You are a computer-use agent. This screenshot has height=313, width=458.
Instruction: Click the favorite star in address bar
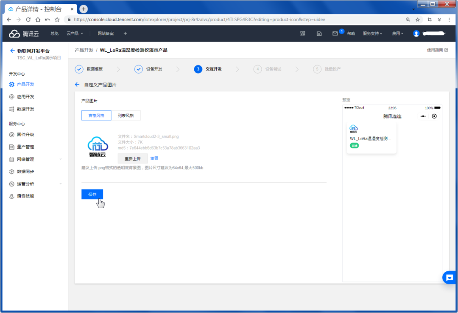pyautogui.click(x=418, y=20)
